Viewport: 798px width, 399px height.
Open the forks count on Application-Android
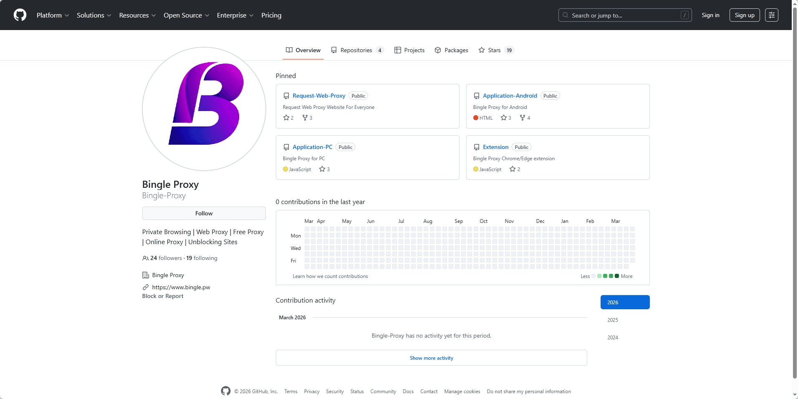(525, 118)
